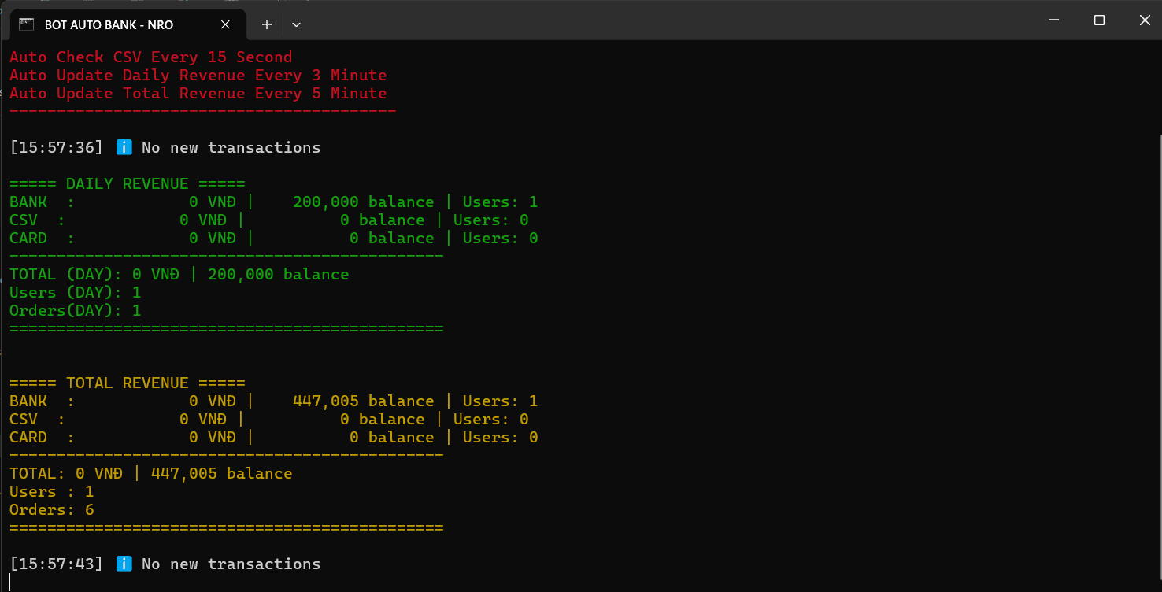Viewport: 1162px width, 592px height.
Task: Click the info icon at 15:57:36
Action: 124,147
